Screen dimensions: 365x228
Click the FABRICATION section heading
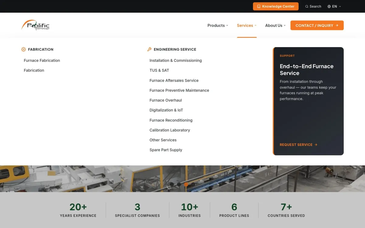pyautogui.click(x=41, y=49)
